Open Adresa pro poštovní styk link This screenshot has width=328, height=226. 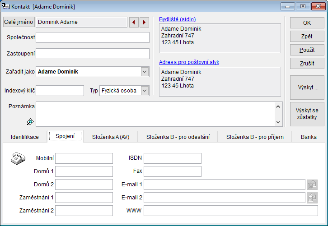(189, 62)
